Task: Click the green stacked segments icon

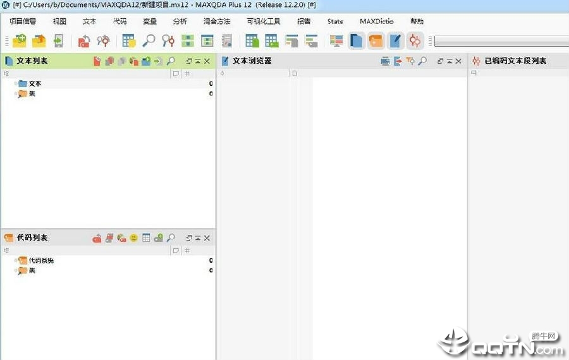Action: tap(188, 40)
